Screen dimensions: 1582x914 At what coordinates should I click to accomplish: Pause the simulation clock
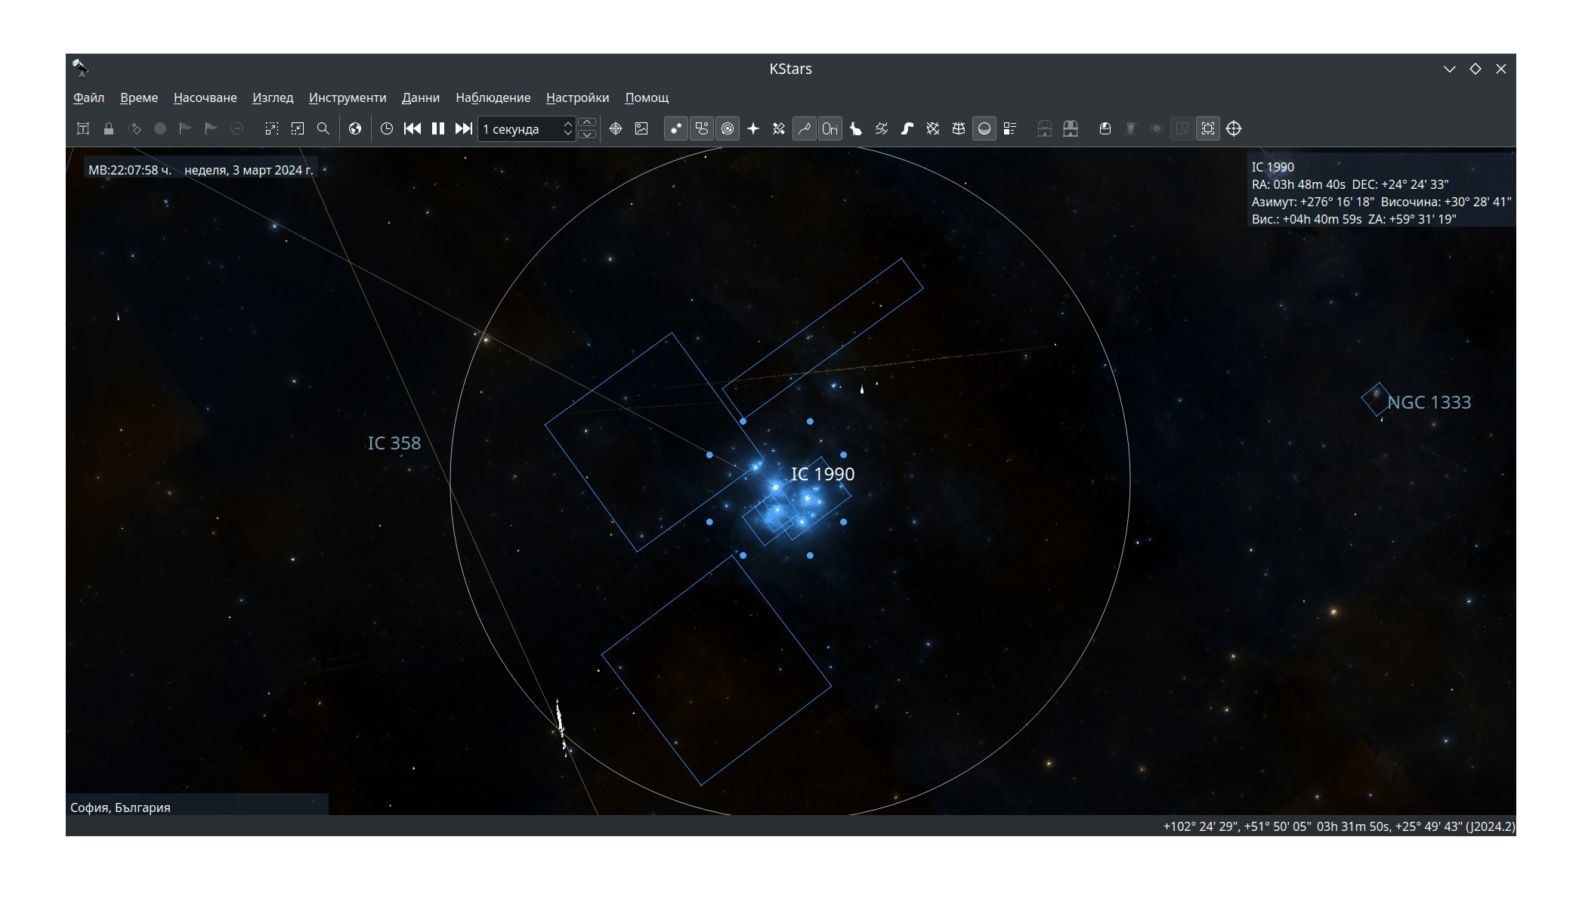[438, 128]
